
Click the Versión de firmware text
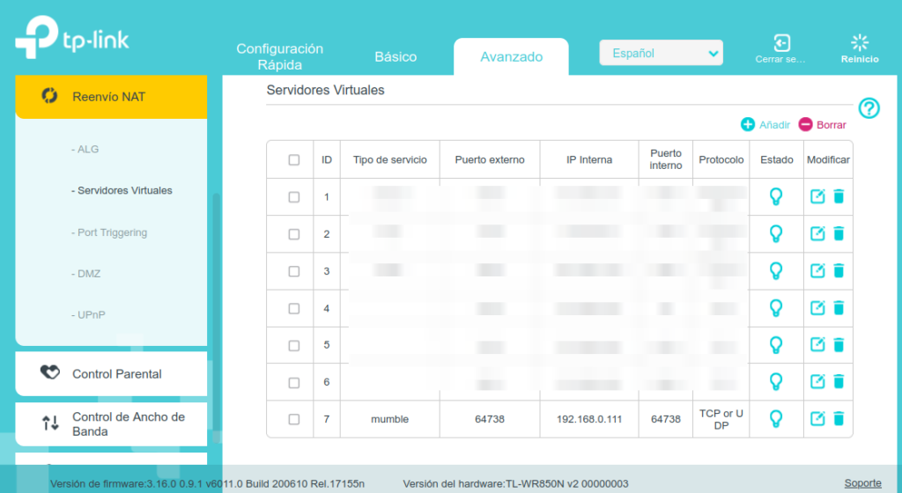tap(207, 484)
